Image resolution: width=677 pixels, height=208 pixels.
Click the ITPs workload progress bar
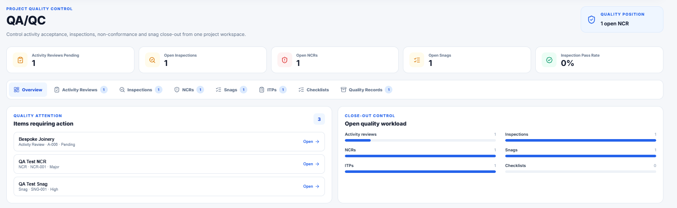click(x=420, y=172)
